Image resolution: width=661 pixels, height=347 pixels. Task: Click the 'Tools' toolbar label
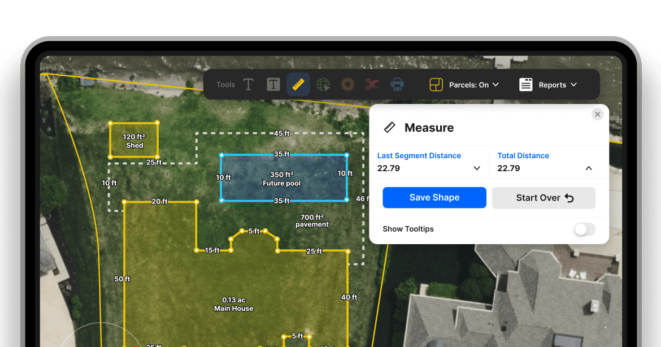[x=225, y=85]
